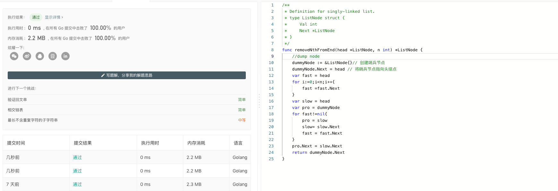Click the 提交时间 column header
This screenshot has width=558, height=191.
coord(16,143)
